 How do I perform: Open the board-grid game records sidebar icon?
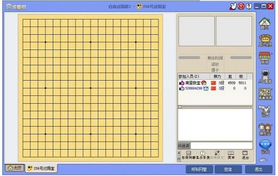click(x=265, y=94)
